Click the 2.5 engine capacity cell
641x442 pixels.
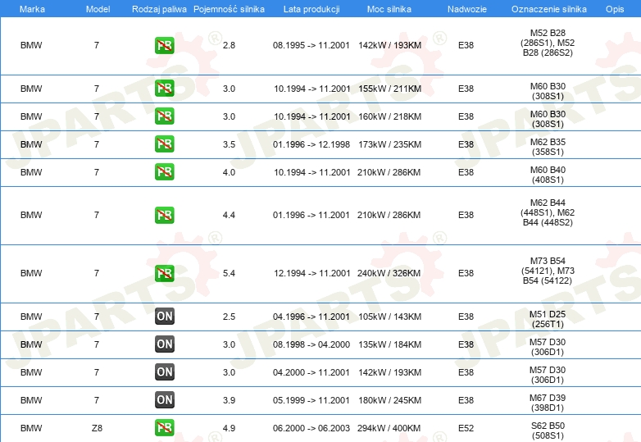click(229, 317)
